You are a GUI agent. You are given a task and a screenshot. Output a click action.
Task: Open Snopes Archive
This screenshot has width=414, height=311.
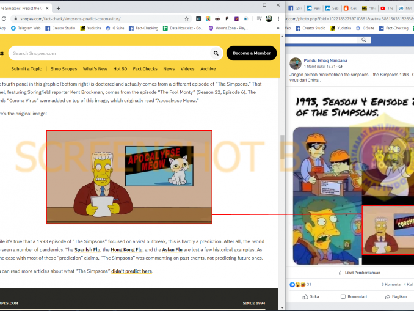pyautogui.click(x=208, y=68)
